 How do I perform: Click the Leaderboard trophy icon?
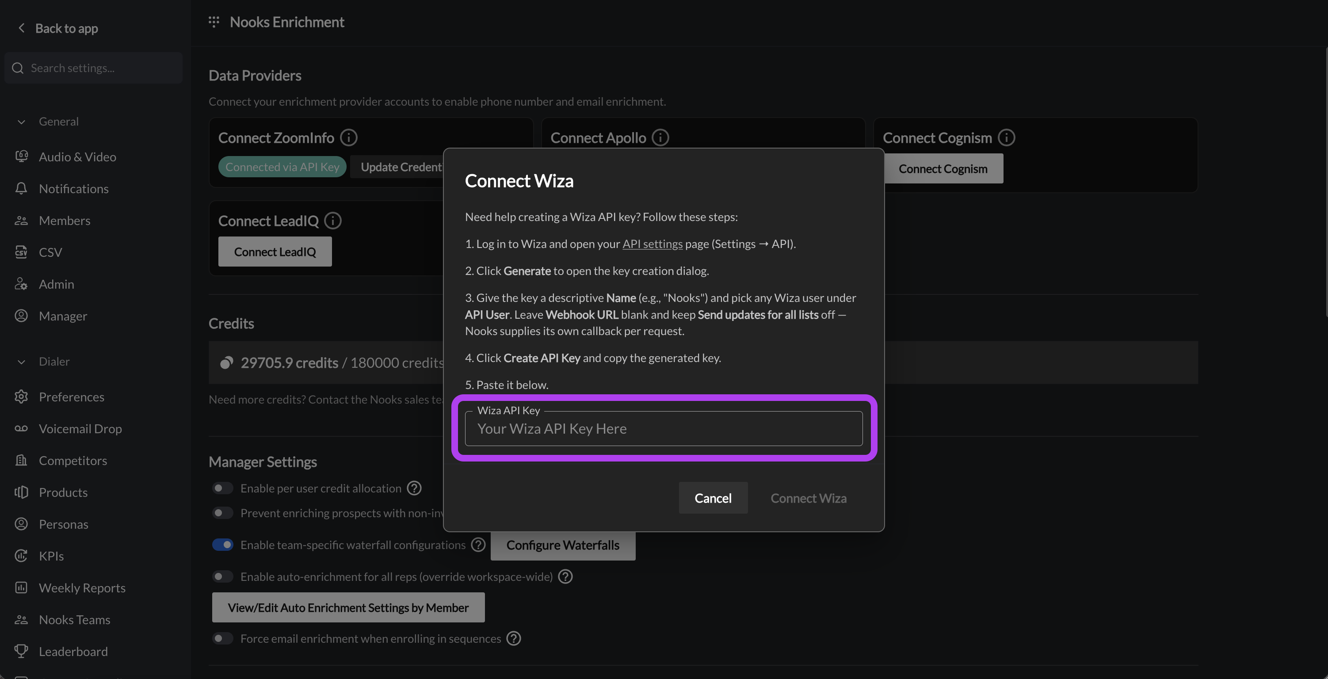click(21, 651)
